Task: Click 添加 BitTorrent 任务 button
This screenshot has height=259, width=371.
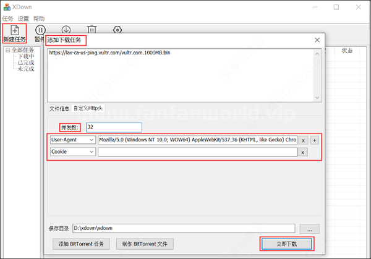Action: click(81, 244)
